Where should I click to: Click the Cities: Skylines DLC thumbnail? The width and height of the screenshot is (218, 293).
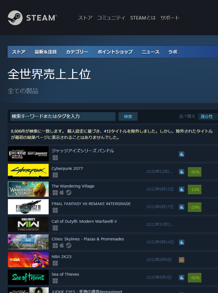tap(28, 242)
